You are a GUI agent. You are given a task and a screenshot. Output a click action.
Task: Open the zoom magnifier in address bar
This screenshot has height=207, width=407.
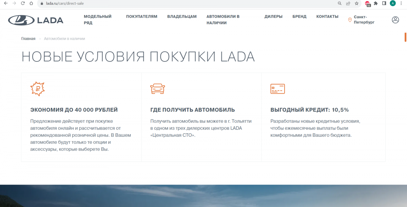pyautogui.click(x=340, y=3)
